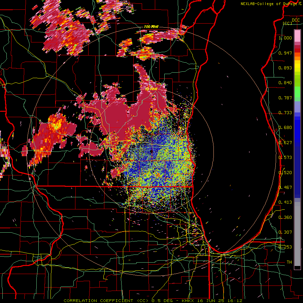Click the [CC] units label
This screenshot has width=303, height=303.
[288, 23]
